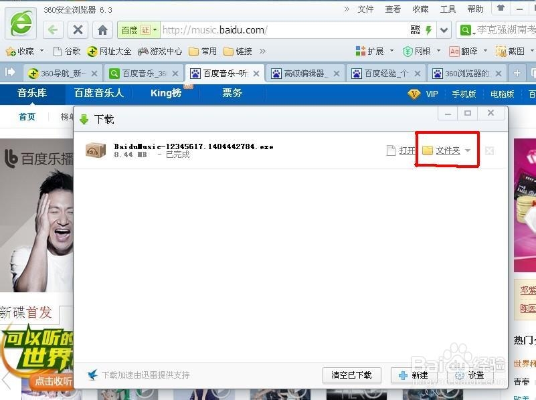Select 票务 in navigation bar

point(232,93)
